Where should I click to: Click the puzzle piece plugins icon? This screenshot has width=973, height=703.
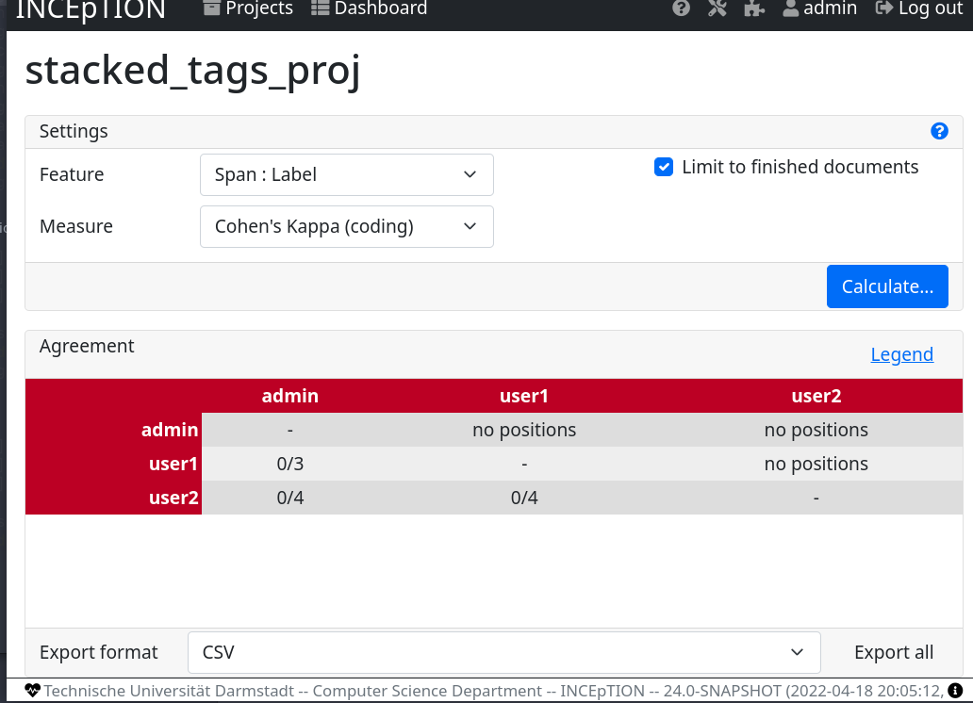[754, 8]
